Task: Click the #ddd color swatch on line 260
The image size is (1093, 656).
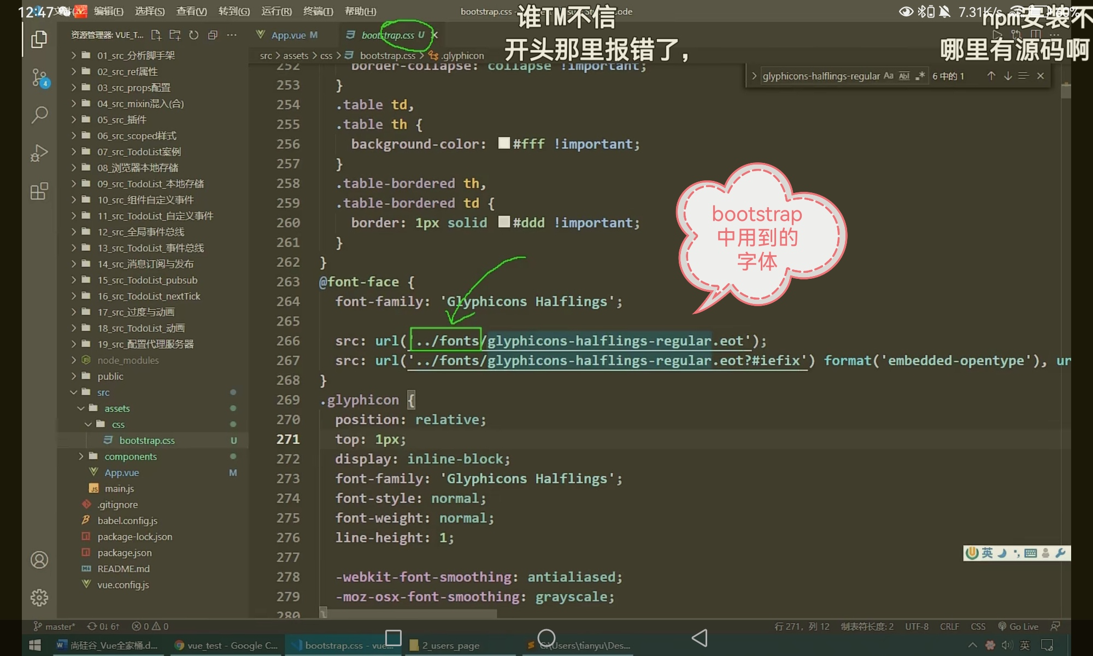Action: [x=504, y=222]
